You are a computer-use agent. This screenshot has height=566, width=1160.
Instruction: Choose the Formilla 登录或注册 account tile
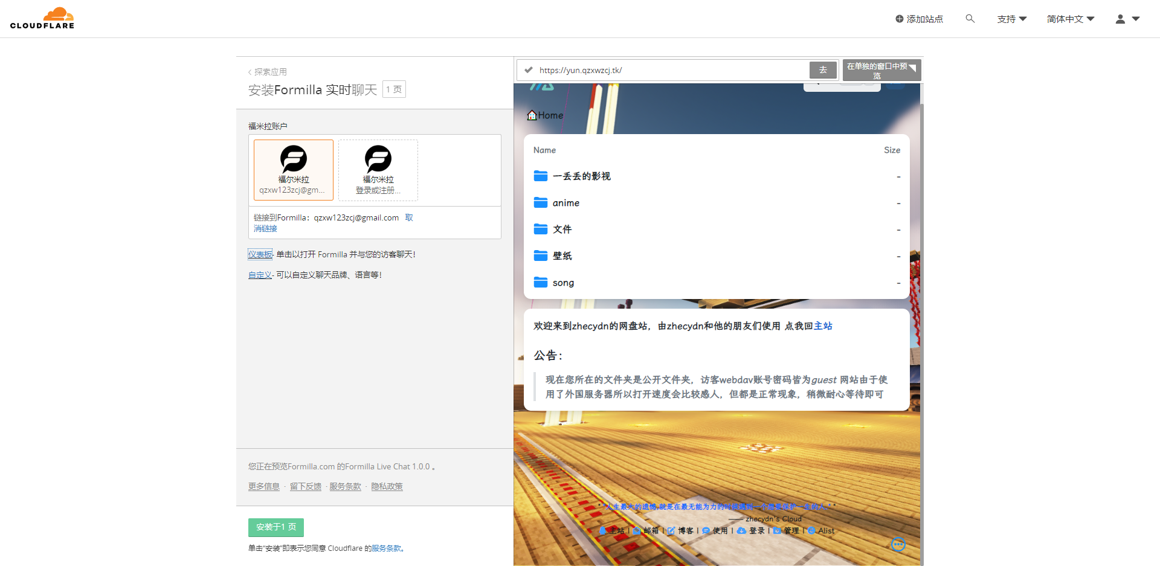[x=378, y=170]
